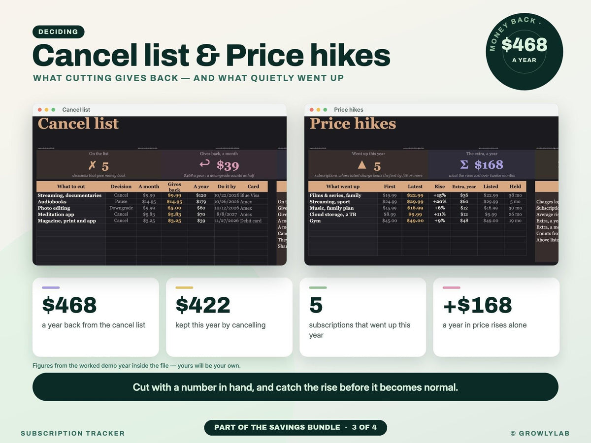Viewport: 591px width, 443px height.
Task: Select the 'Meditation app' row name
Action: (56, 215)
